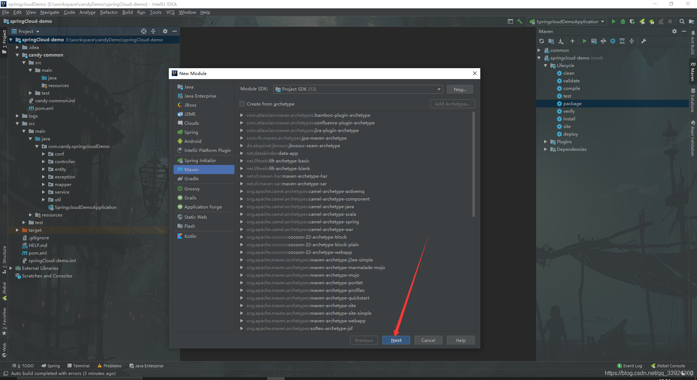Viewport: 697px width, 380px height.
Task: Open Project view selector dropdown
Action: pyautogui.click(x=26, y=31)
